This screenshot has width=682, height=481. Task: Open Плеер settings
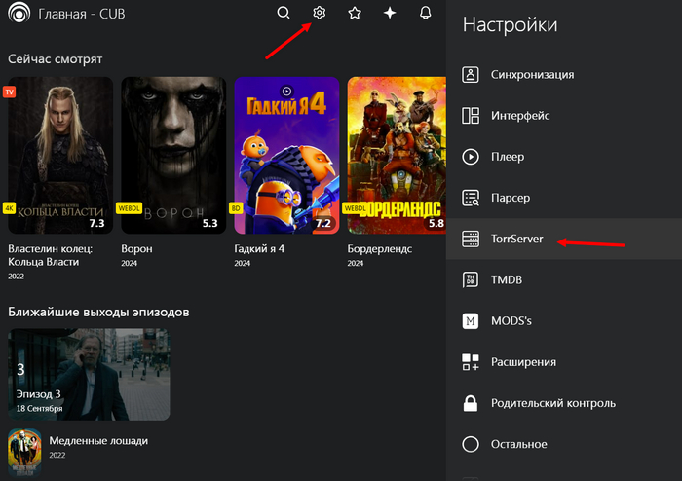(564, 157)
